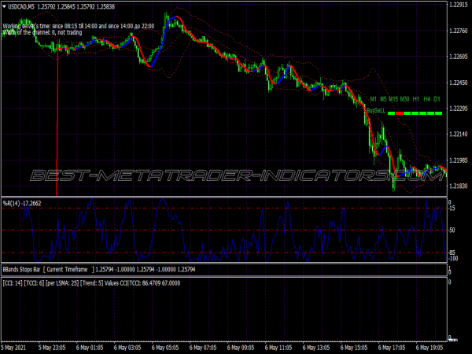The height and width of the screenshot is (354, 472).
Task: Click the M30 timeframe label
Action: 404,99
